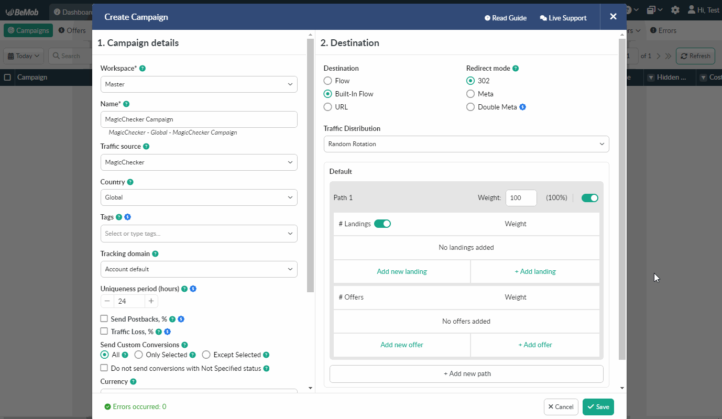Click the help icon next to Traffic source
This screenshot has height=419, width=722.
(x=146, y=147)
